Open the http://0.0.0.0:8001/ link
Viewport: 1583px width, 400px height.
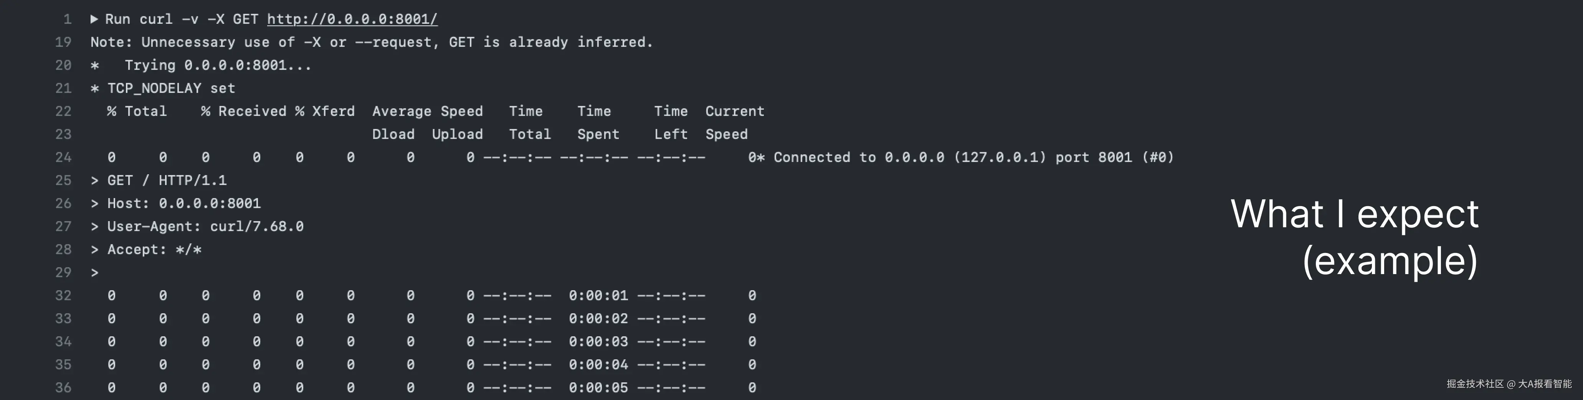[352, 19]
